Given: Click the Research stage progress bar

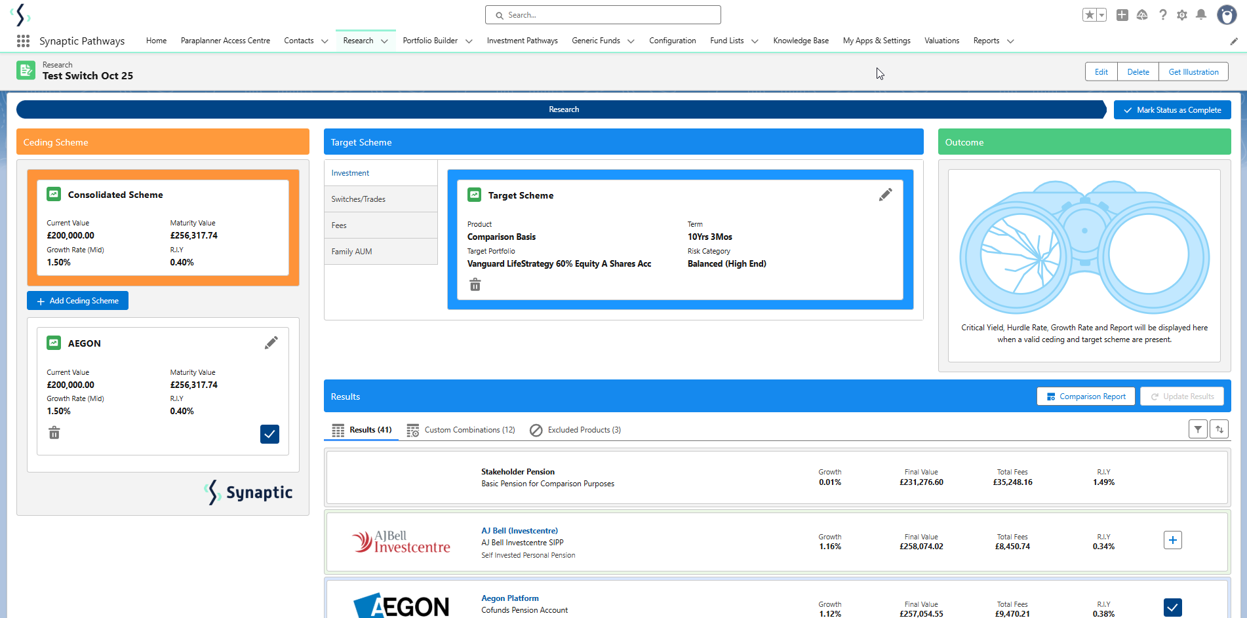Looking at the screenshot, I should click(561, 109).
